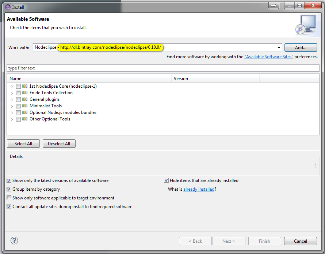
Task: Check the 1st Nodeclipse Core checkbox
Action: (x=18, y=87)
